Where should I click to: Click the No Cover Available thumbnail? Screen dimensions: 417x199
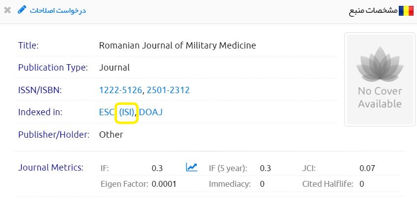(x=380, y=79)
